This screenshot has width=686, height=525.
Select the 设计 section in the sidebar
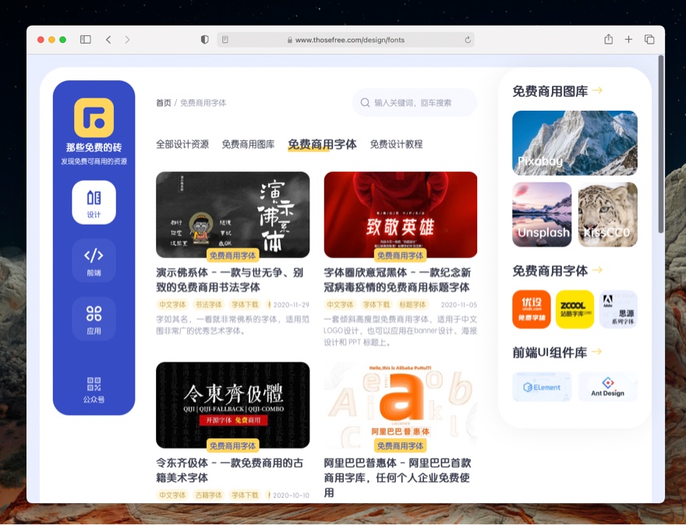point(94,202)
